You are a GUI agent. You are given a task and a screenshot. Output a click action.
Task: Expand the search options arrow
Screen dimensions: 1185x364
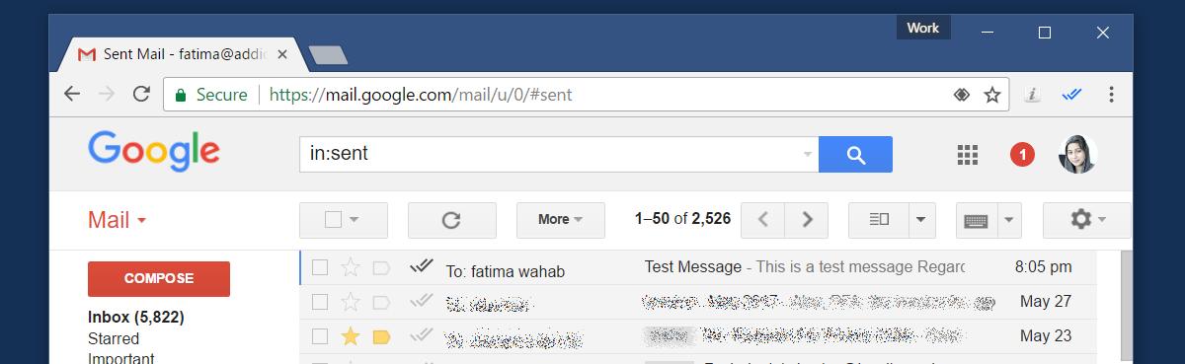808,155
